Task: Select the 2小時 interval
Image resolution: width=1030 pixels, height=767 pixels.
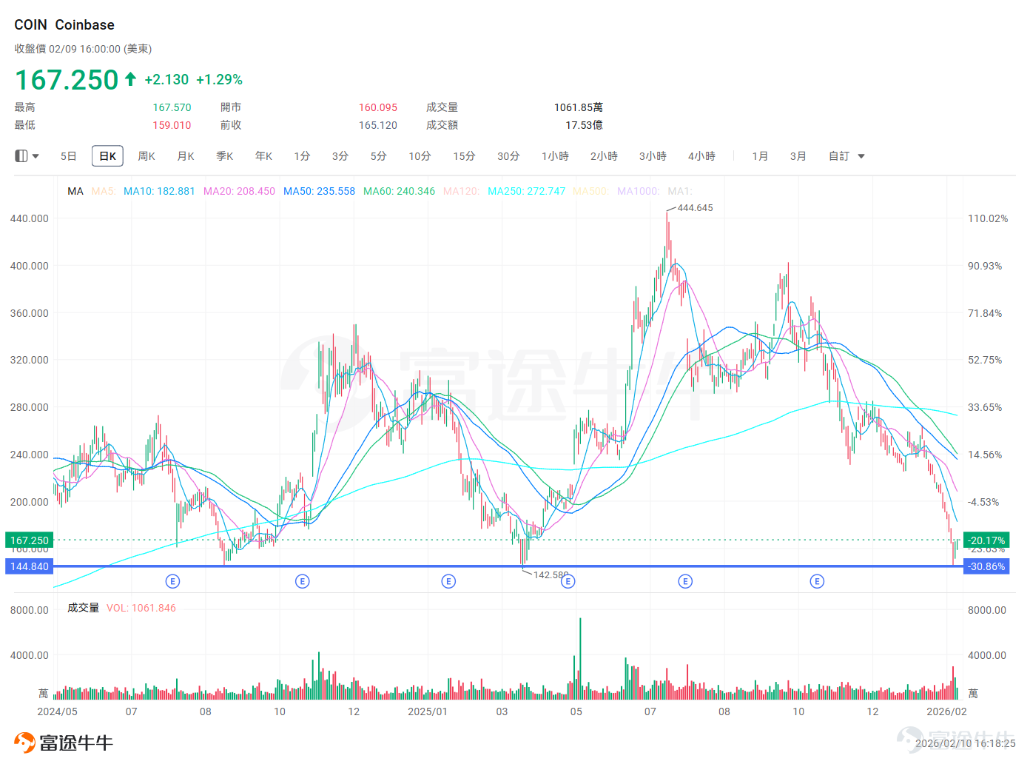Action: (x=604, y=156)
